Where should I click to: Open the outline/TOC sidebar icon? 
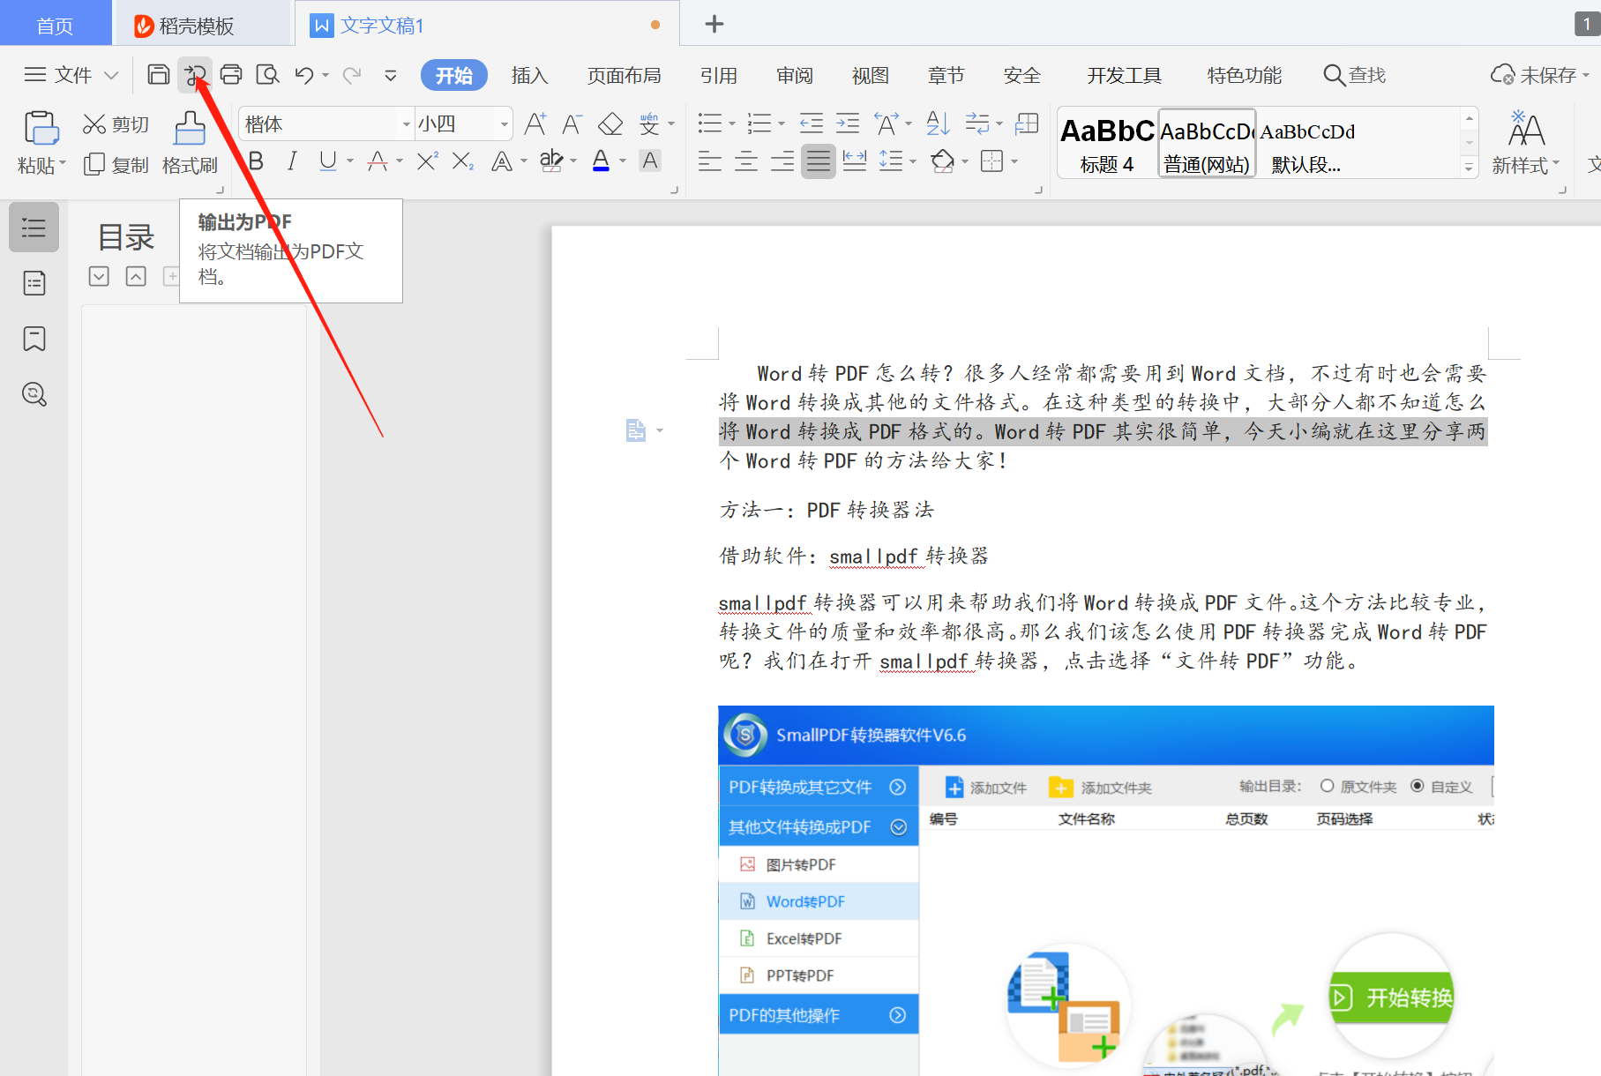[x=34, y=228]
